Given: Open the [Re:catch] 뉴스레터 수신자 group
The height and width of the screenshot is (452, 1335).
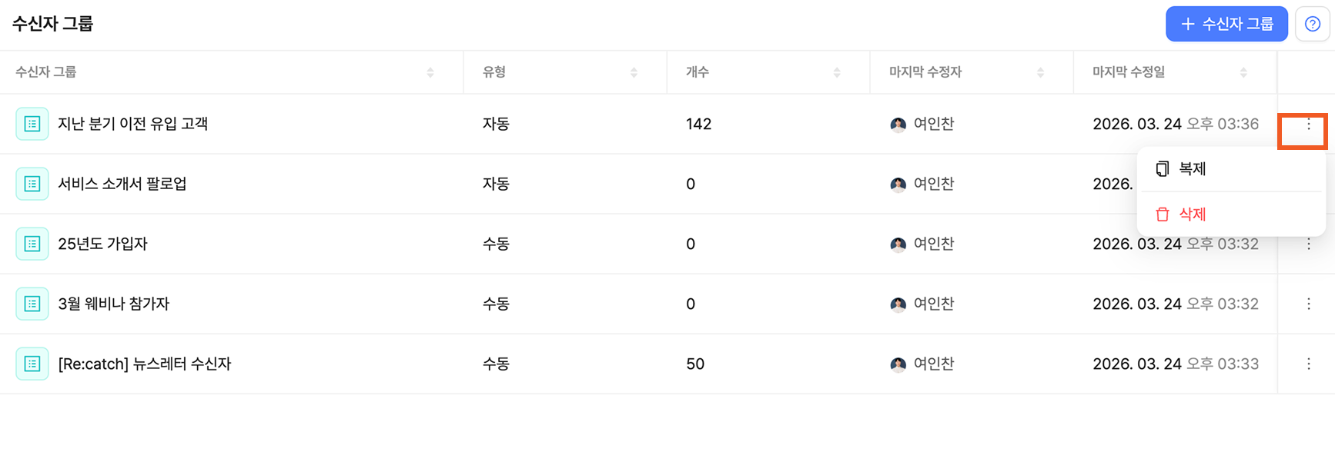Looking at the screenshot, I should (145, 364).
